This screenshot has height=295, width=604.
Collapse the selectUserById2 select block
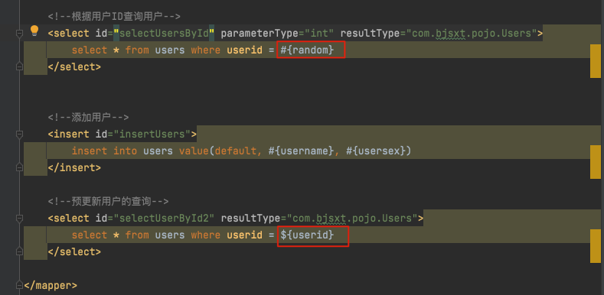tap(19, 219)
